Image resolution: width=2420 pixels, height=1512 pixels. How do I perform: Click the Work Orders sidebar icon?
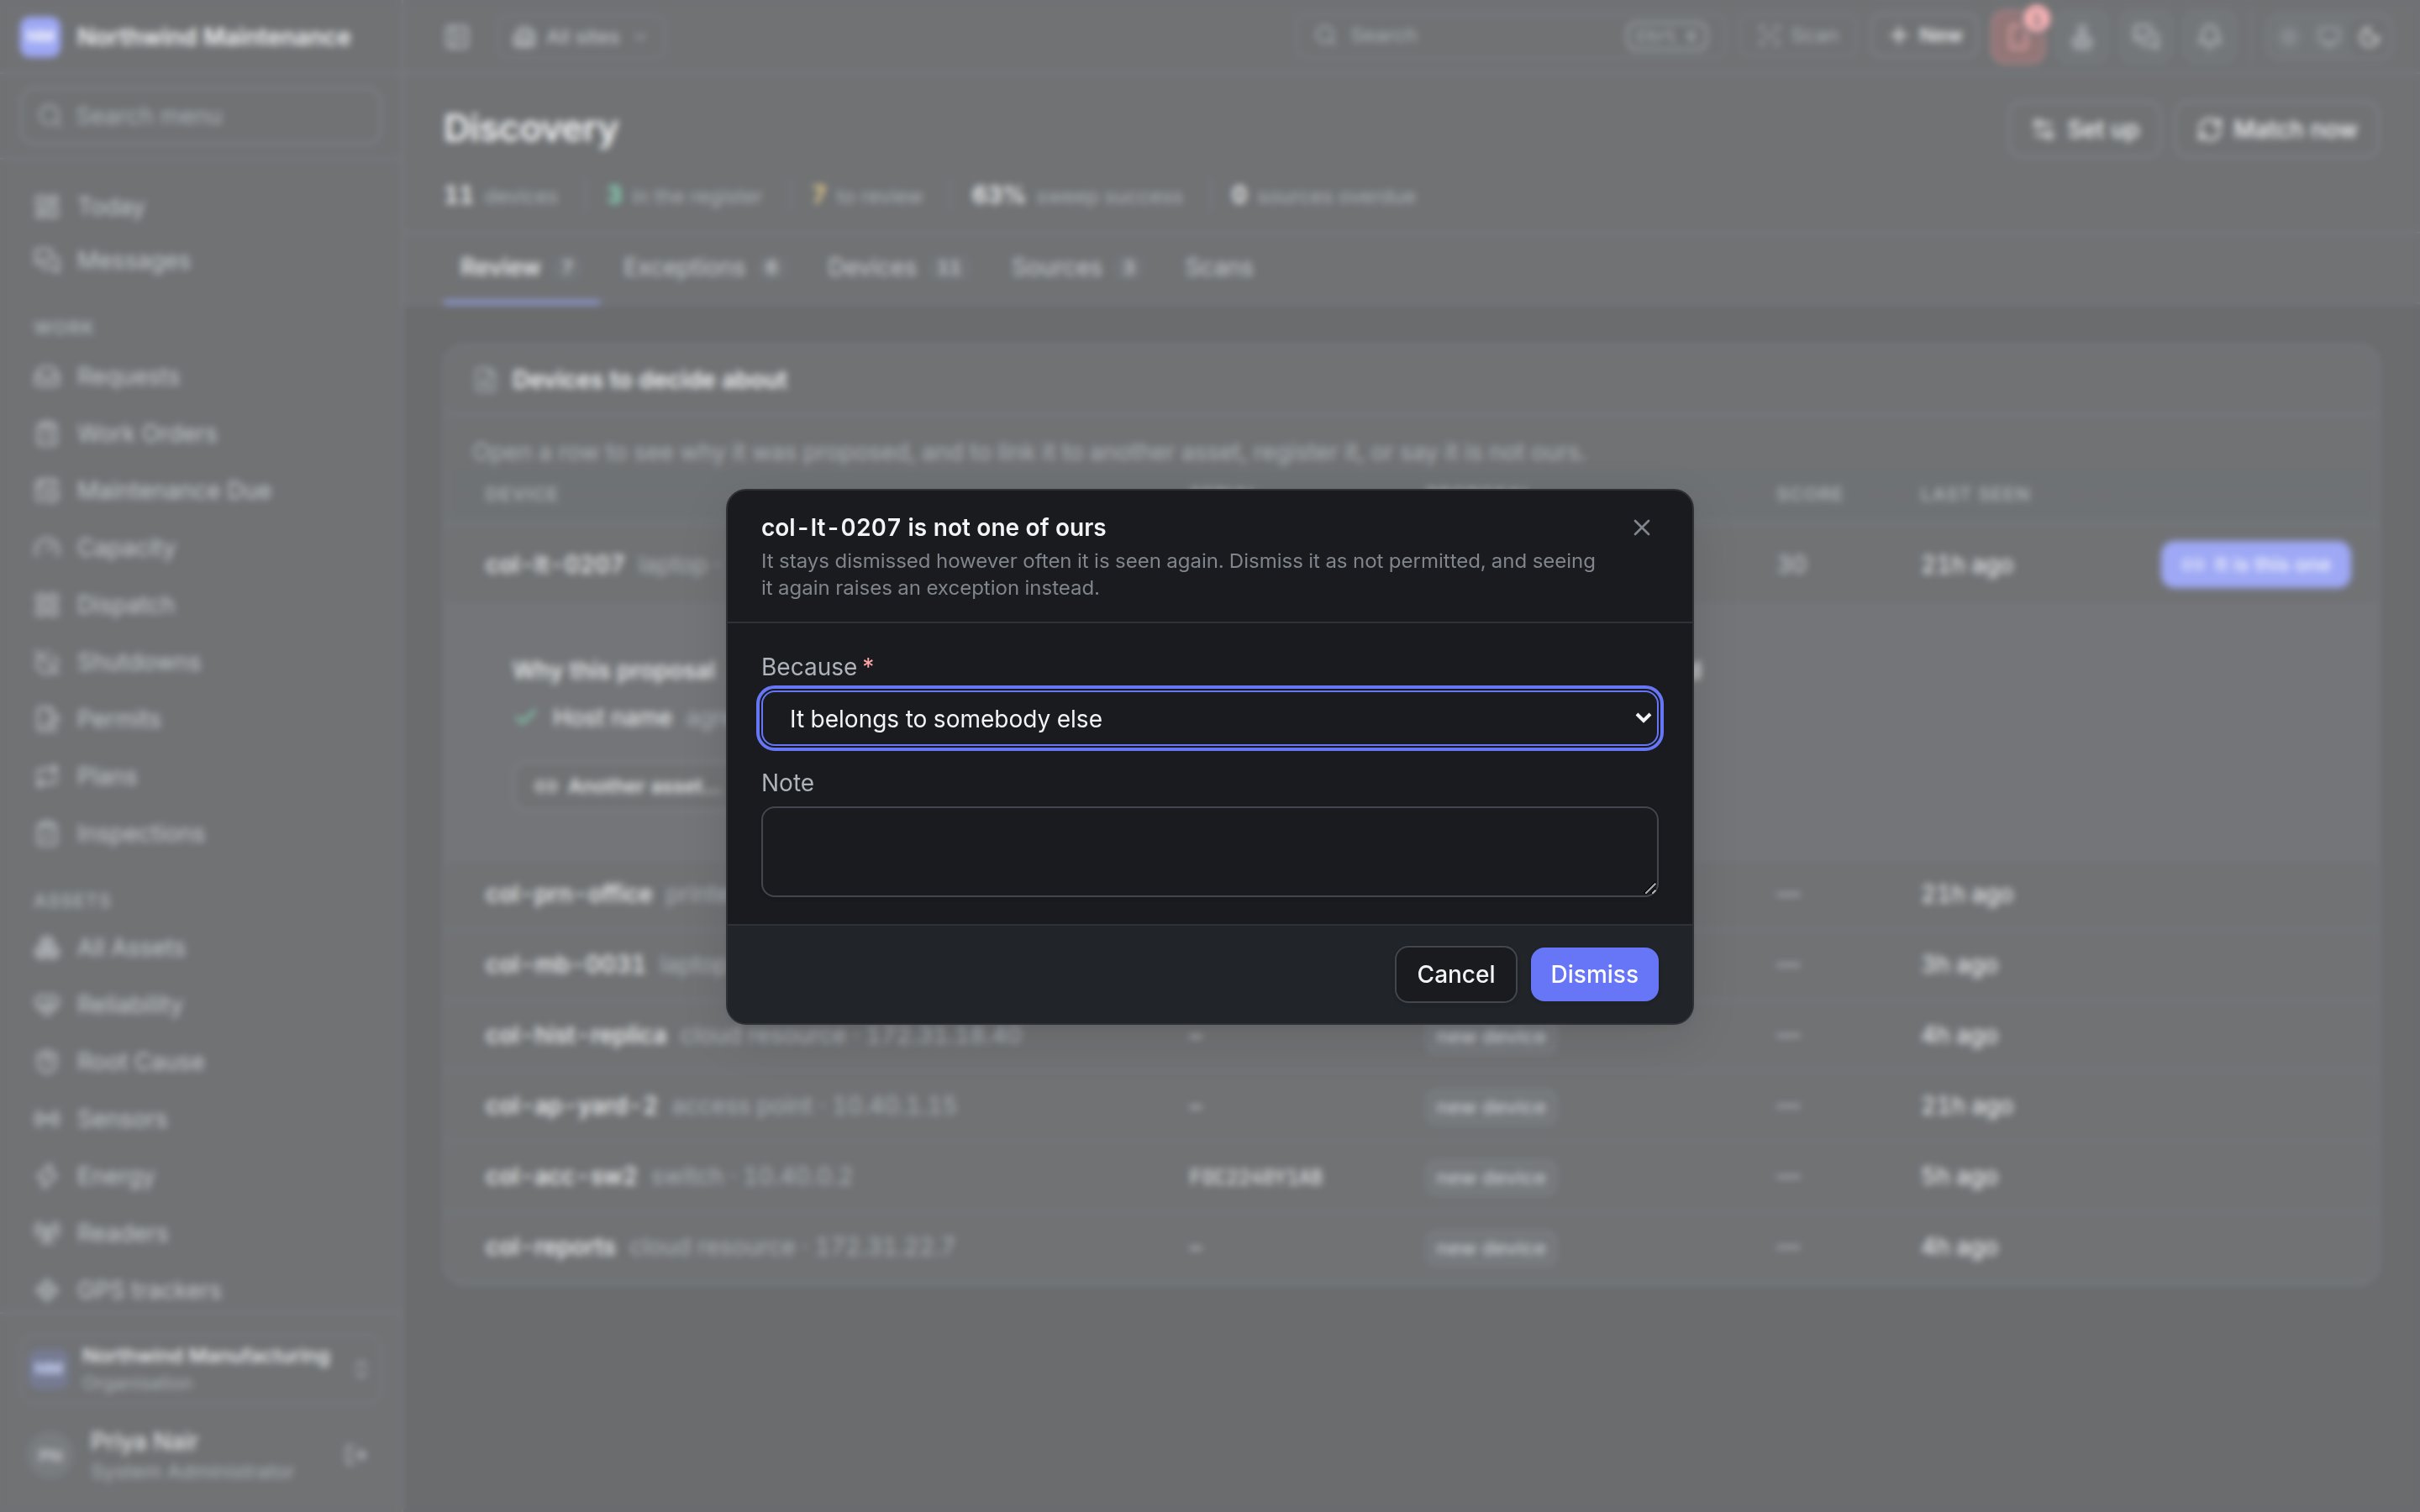coord(46,434)
